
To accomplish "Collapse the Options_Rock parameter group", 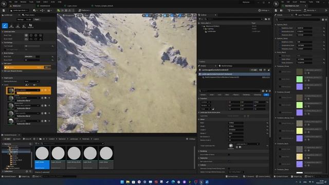I will (x=276, y=25).
